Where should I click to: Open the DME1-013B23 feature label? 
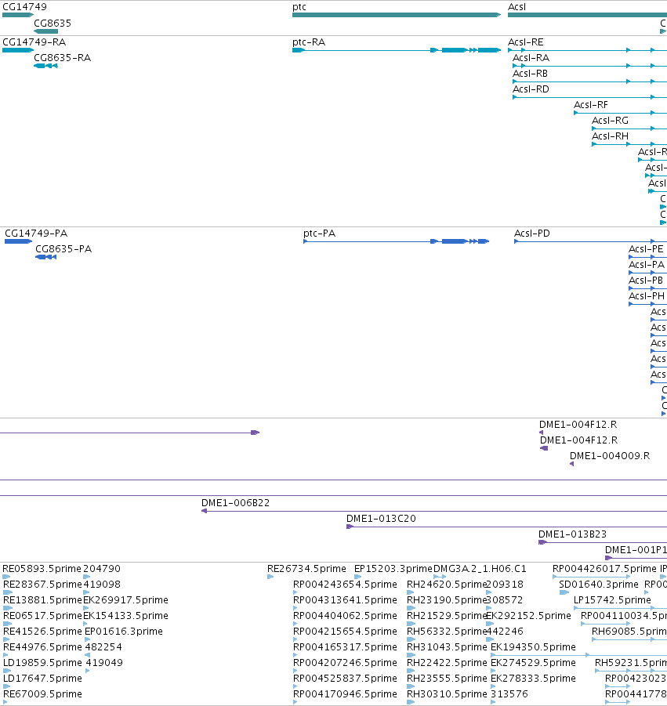(572, 534)
